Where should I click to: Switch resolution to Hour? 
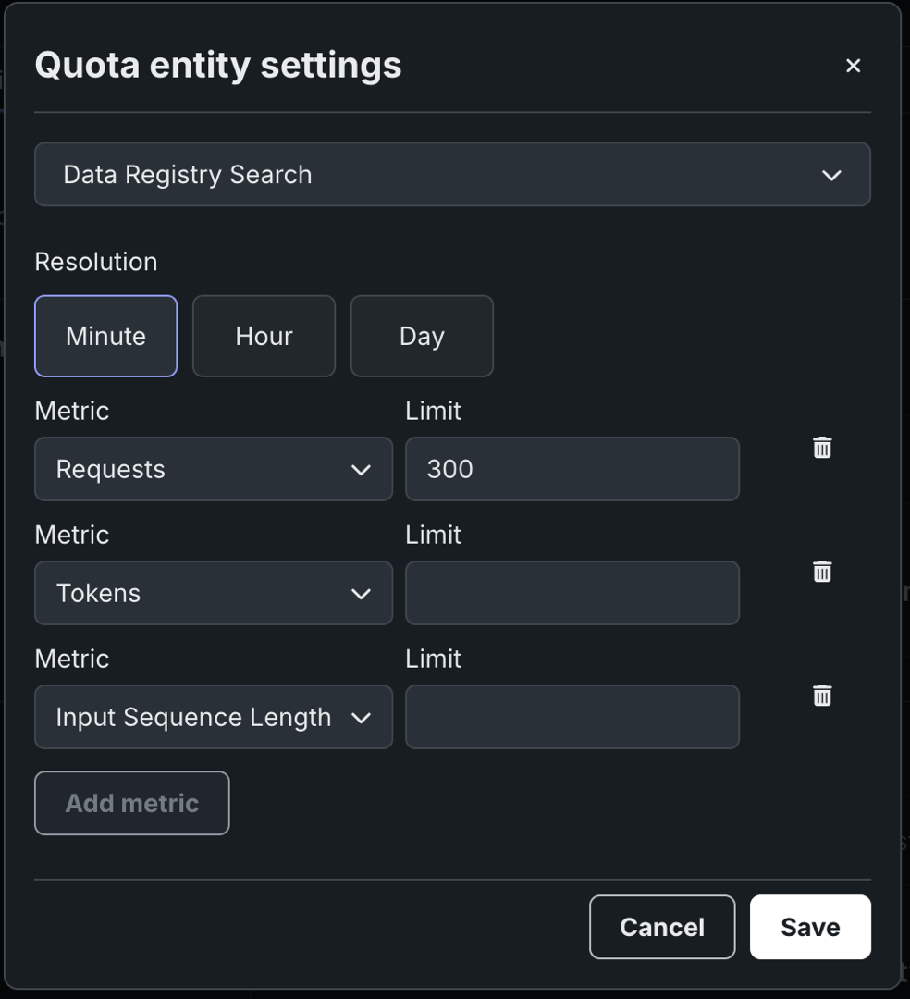point(264,336)
